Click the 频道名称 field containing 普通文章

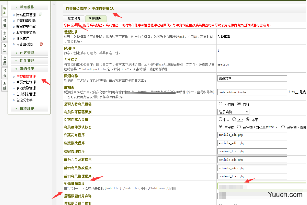coord(252,78)
